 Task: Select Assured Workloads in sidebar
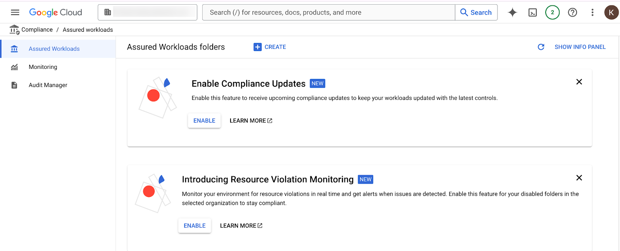pos(54,49)
